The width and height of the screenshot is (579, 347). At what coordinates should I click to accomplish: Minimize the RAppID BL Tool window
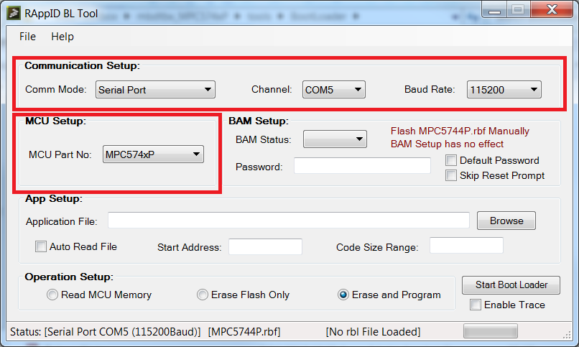(x=494, y=10)
